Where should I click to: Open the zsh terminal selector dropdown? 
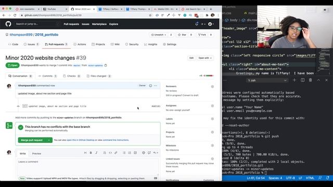click(267, 81)
